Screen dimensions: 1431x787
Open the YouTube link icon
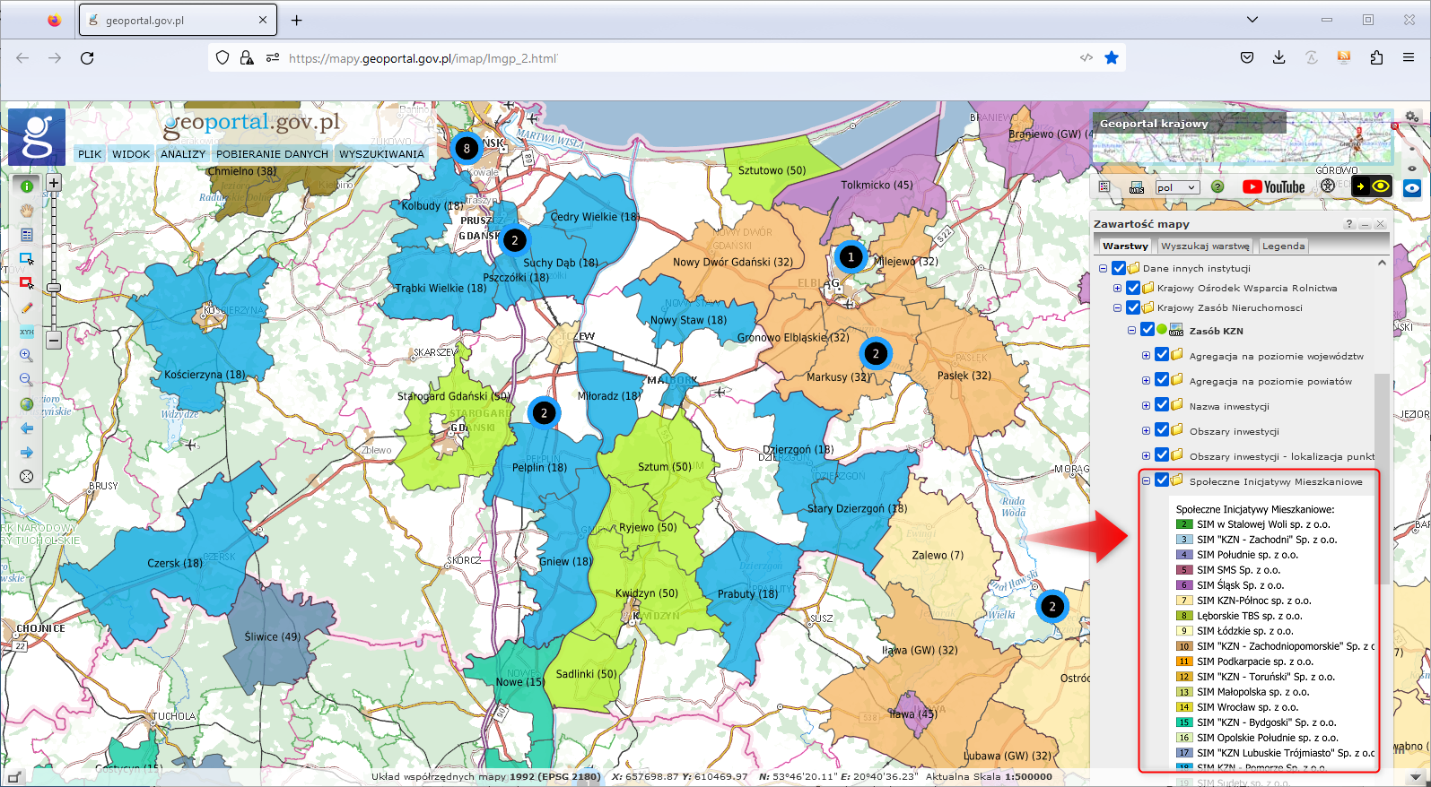(x=1273, y=186)
